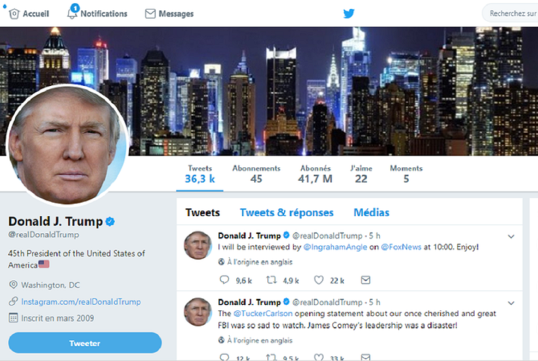The height and width of the screenshot is (361, 538).
Task: Send first tweet via direct message icon
Action: click(366, 280)
